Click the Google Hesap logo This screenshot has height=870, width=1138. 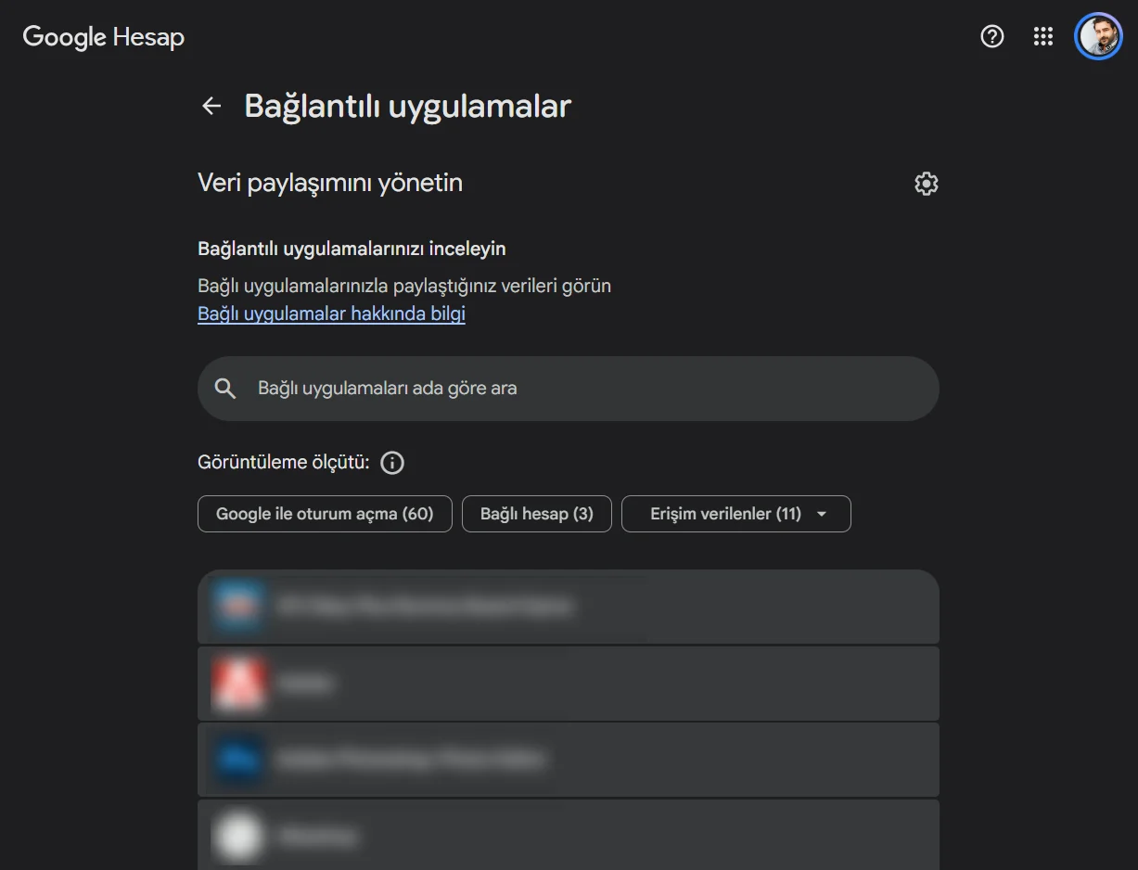point(103,37)
